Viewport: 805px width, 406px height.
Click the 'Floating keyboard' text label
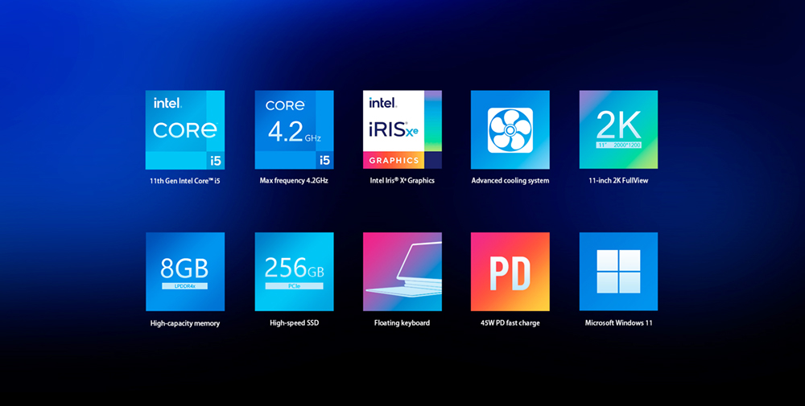(402, 323)
